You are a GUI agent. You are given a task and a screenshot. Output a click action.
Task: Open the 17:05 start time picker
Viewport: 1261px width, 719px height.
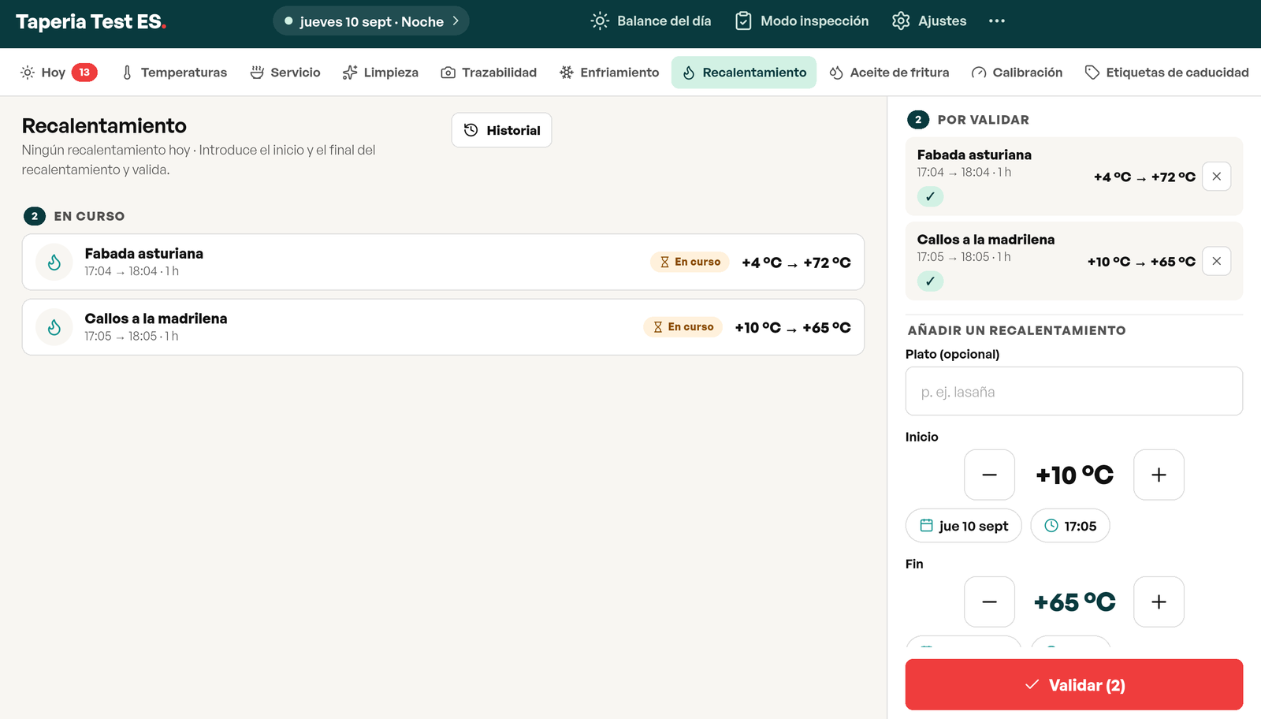[1070, 526]
